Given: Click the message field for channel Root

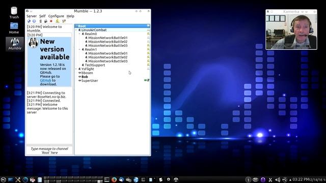Looking at the screenshot, I should [49, 150].
